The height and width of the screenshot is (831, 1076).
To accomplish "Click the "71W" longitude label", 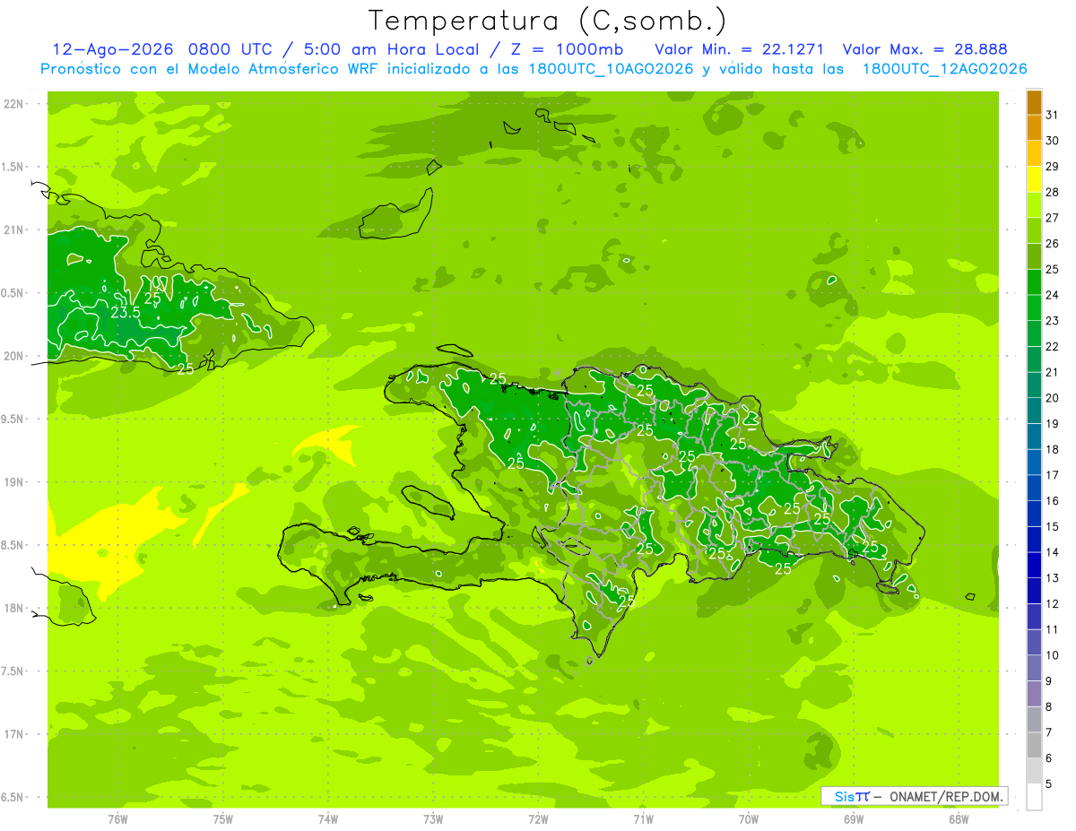I will (643, 819).
